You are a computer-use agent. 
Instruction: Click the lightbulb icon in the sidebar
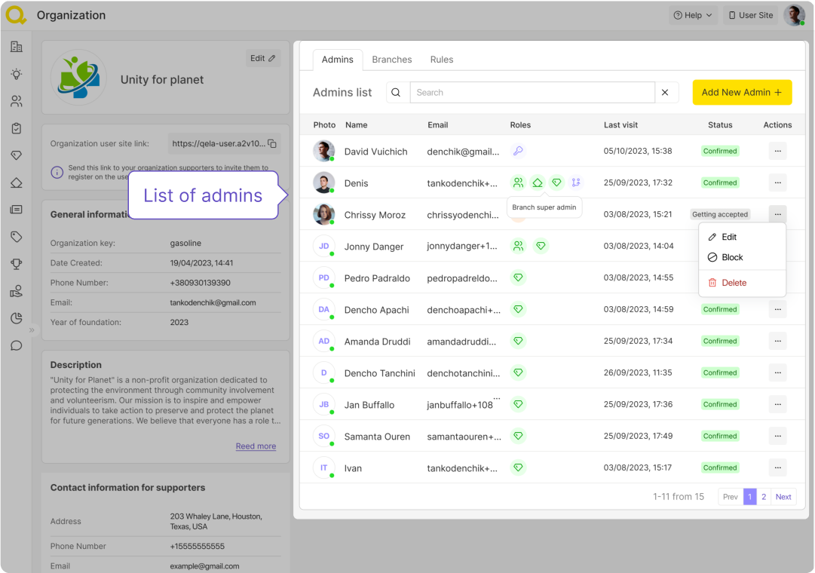pos(16,74)
